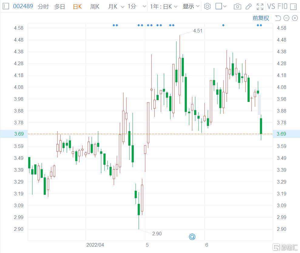300x253 pixels.
Task: Select the 1分 one-minute chart tab
Action: pyautogui.click(x=132, y=6)
